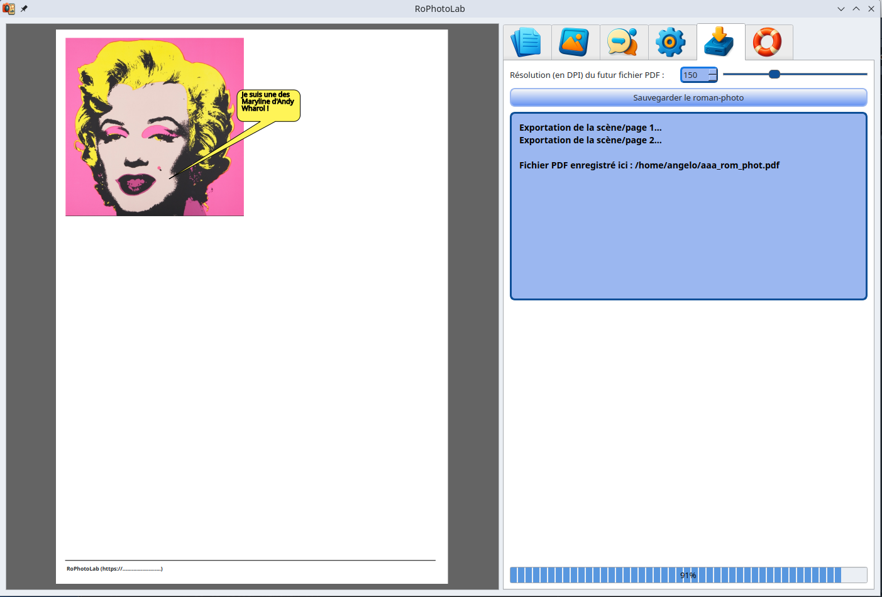The width and height of the screenshot is (882, 597).
Task: Click the export log text area
Action: tap(688, 220)
